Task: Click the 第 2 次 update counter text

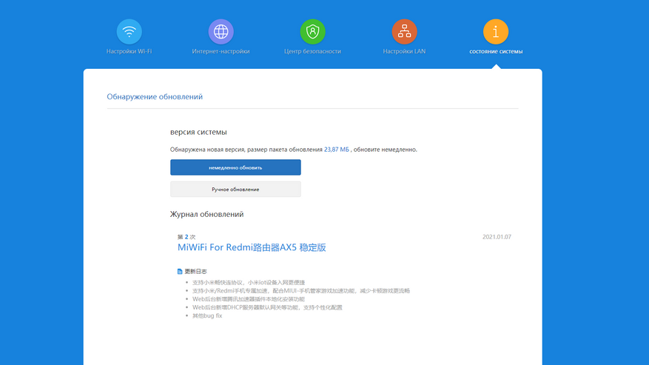Action: pos(186,237)
